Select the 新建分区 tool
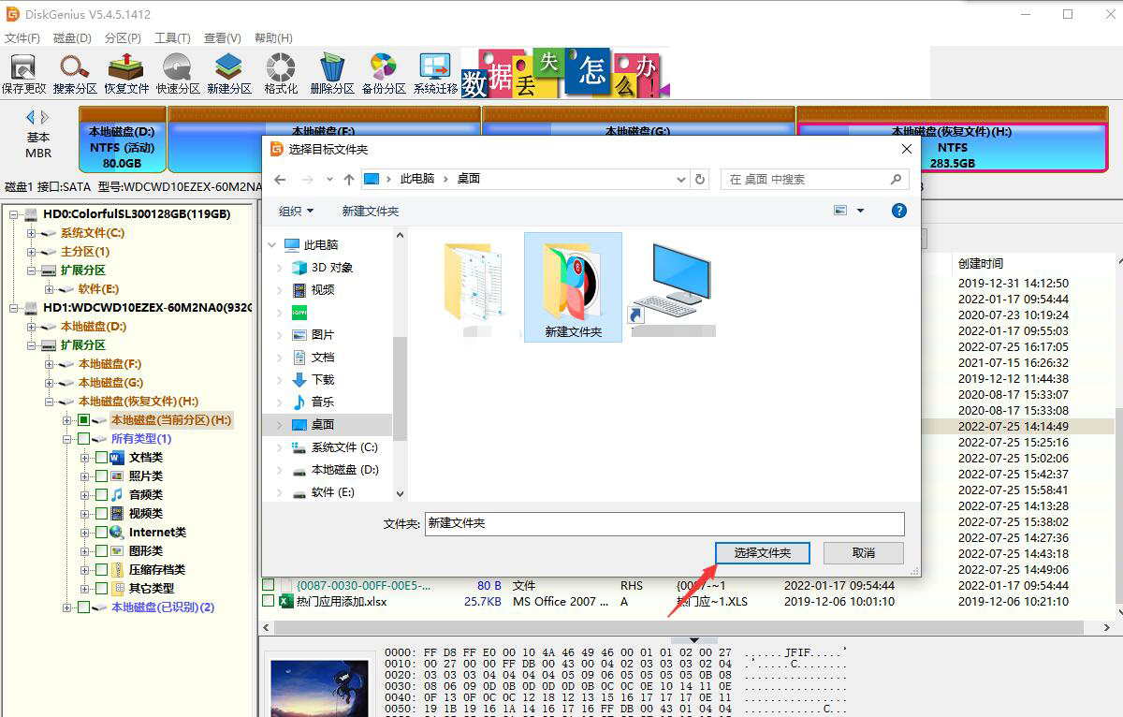1123x717 pixels. tap(227, 71)
